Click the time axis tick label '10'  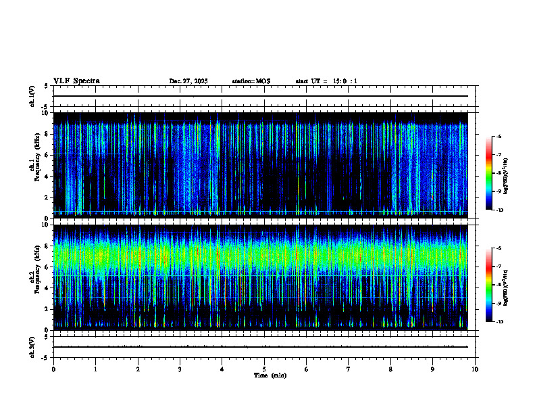click(475, 369)
